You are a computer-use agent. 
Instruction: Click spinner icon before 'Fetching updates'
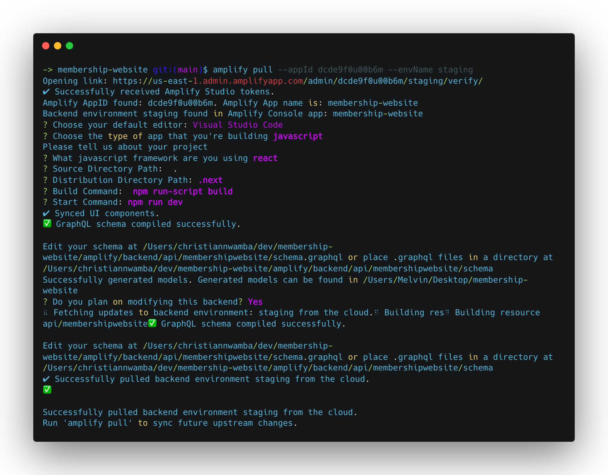pyautogui.click(x=45, y=313)
